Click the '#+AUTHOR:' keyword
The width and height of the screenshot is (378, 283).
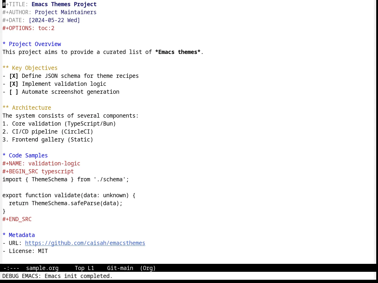coord(17,12)
